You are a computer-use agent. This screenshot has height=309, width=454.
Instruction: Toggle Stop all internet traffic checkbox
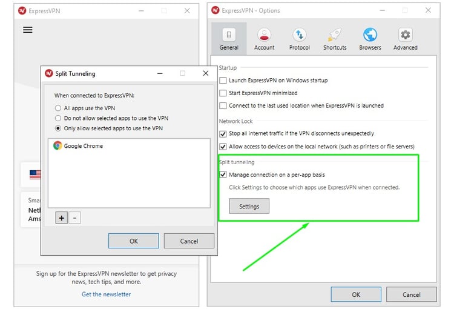[223, 134]
